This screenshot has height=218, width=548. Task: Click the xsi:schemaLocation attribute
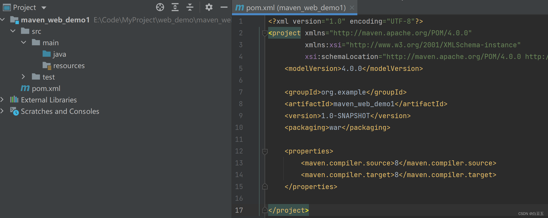pyautogui.click(x=342, y=57)
